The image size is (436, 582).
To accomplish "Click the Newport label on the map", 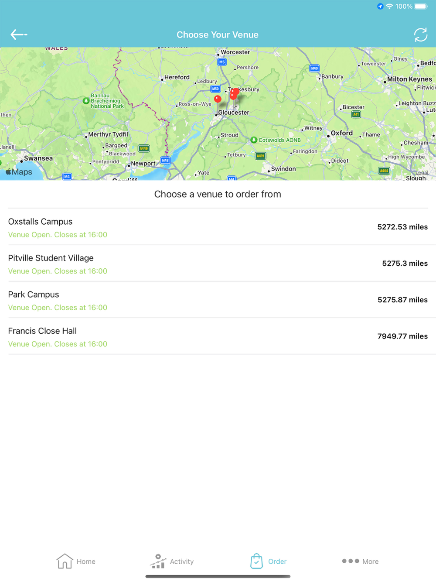I will click(143, 164).
